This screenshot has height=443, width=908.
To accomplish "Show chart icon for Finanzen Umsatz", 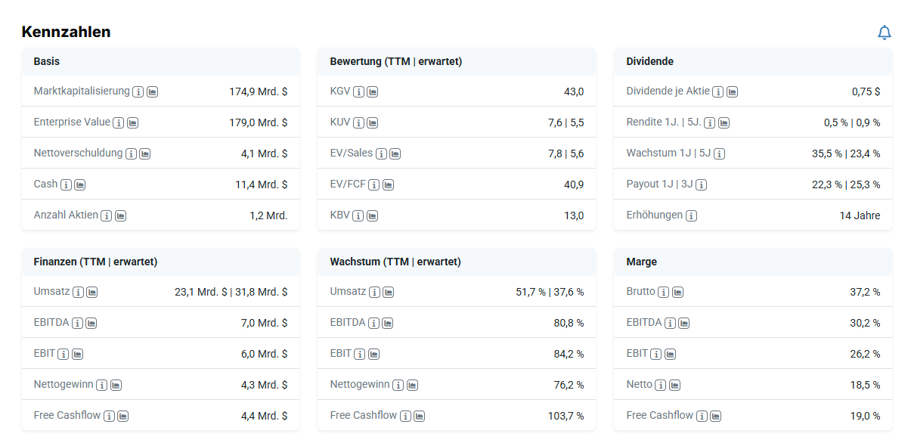I will tap(92, 292).
